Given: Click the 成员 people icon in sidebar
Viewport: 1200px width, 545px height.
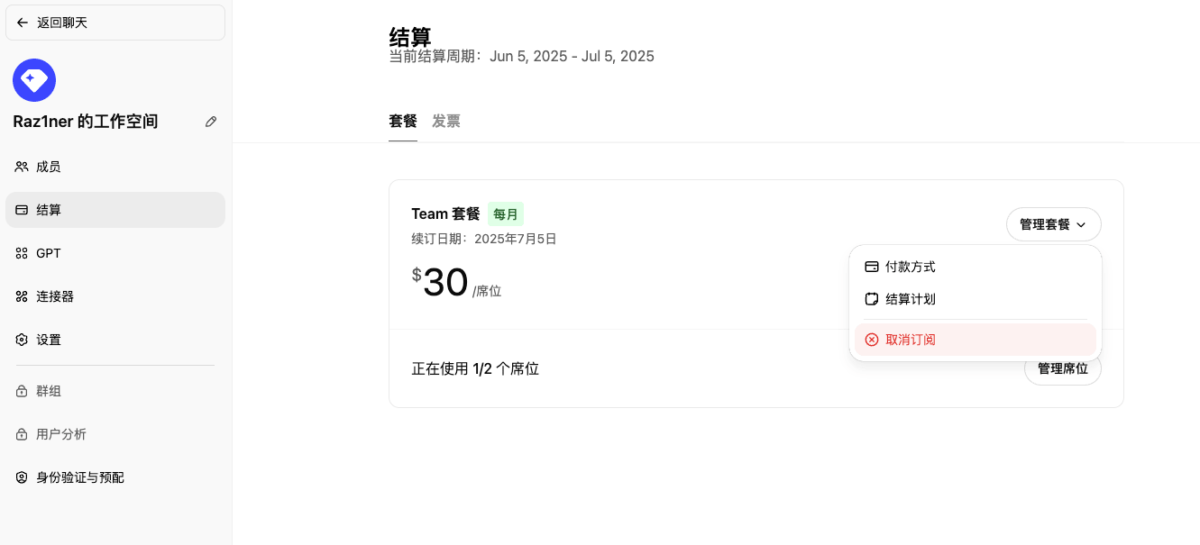Looking at the screenshot, I should (x=22, y=167).
